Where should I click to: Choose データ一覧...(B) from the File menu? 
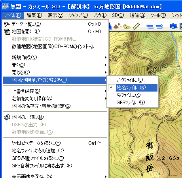(x=55, y=24)
